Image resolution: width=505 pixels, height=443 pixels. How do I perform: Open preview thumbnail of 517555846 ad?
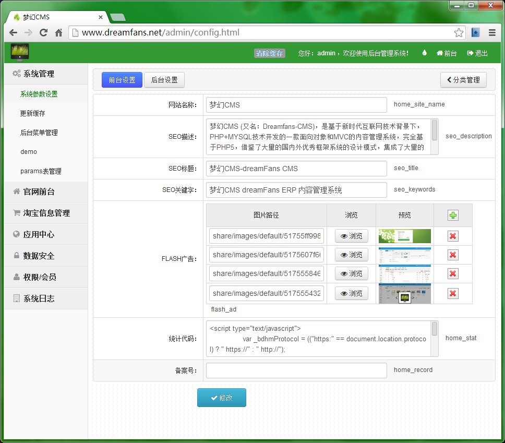(x=404, y=273)
